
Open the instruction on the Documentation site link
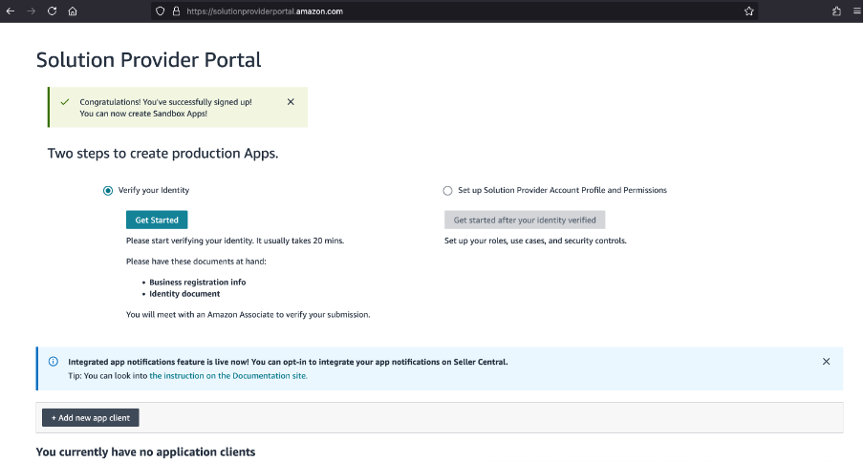pos(228,376)
